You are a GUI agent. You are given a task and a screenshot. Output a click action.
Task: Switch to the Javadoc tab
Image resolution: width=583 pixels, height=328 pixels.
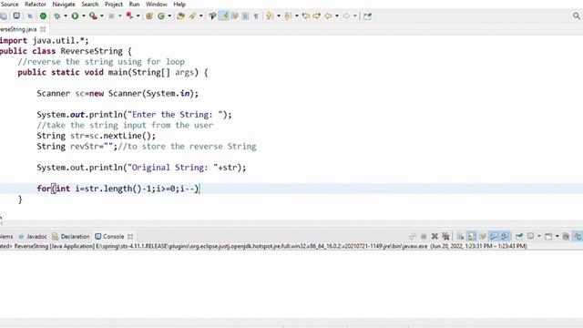tap(33, 237)
